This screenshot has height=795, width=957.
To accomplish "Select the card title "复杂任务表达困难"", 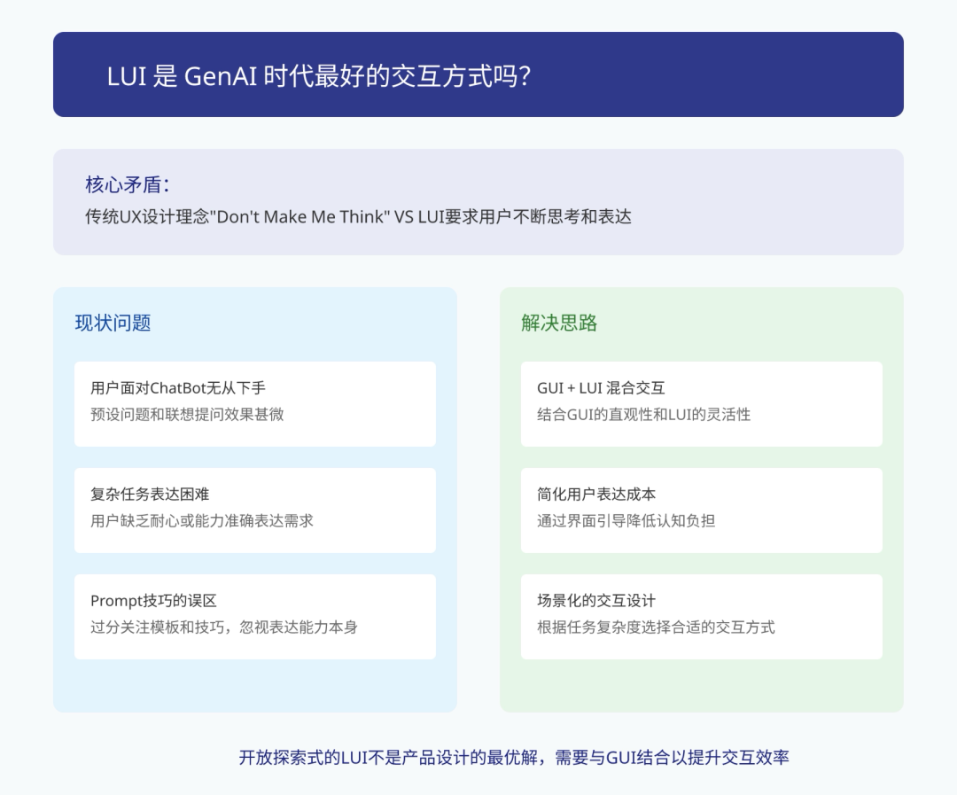I will click(150, 494).
